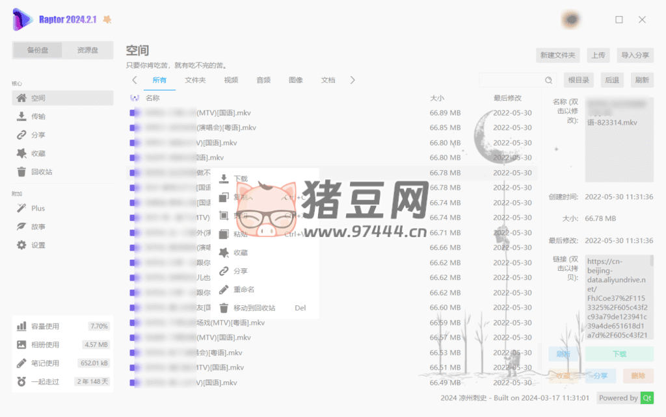
Task: Open the 传输 transfer download icon
Action: point(21,117)
